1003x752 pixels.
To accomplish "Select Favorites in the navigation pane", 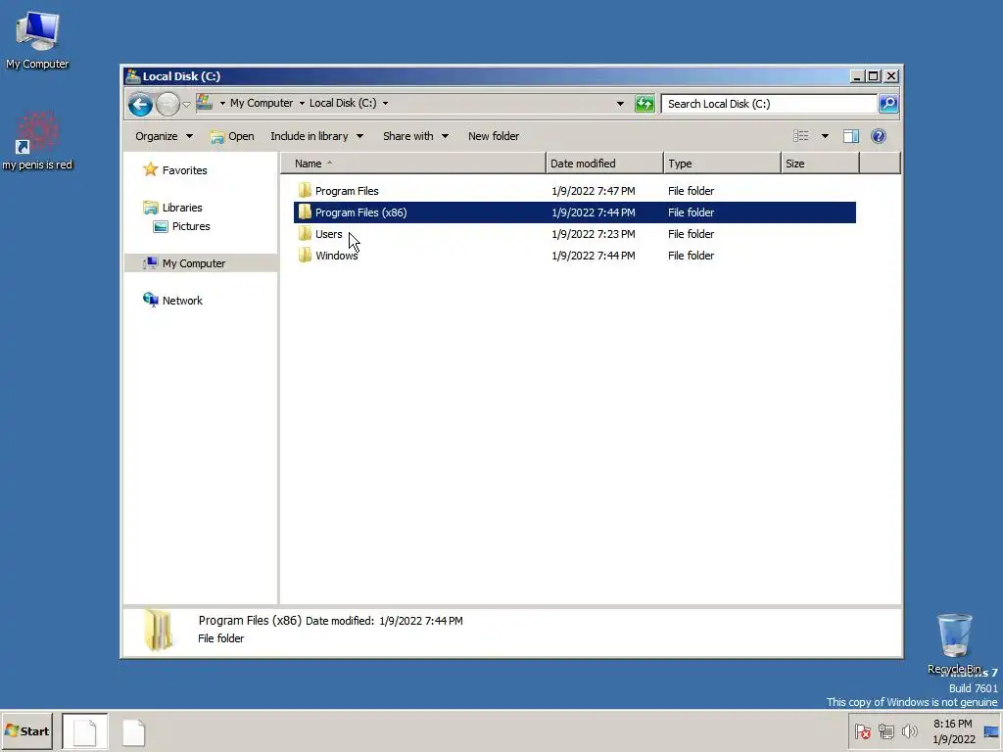I will click(x=184, y=170).
